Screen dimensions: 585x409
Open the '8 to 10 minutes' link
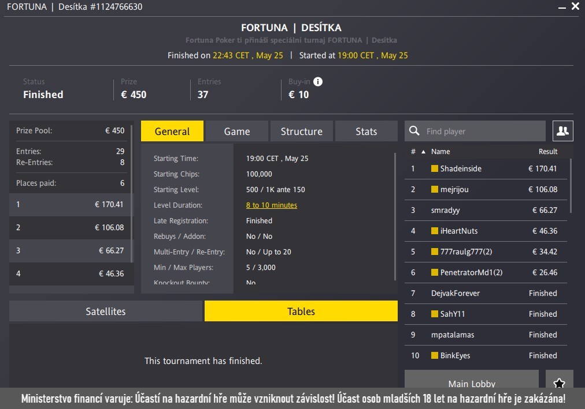tap(271, 205)
